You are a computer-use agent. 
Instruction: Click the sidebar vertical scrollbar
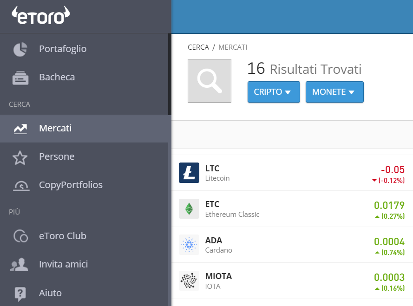(170, 74)
